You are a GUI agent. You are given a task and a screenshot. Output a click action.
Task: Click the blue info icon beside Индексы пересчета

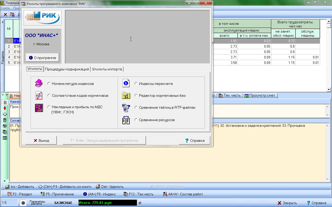(x=126, y=83)
